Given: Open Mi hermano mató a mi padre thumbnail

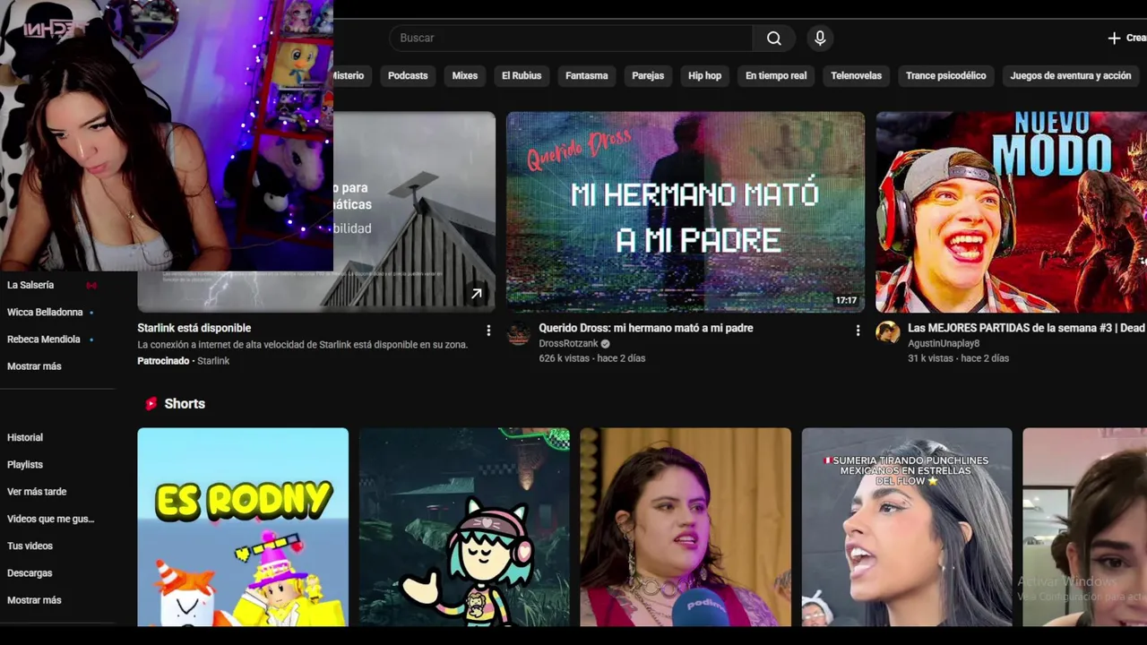Looking at the screenshot, I should point(686,212).
